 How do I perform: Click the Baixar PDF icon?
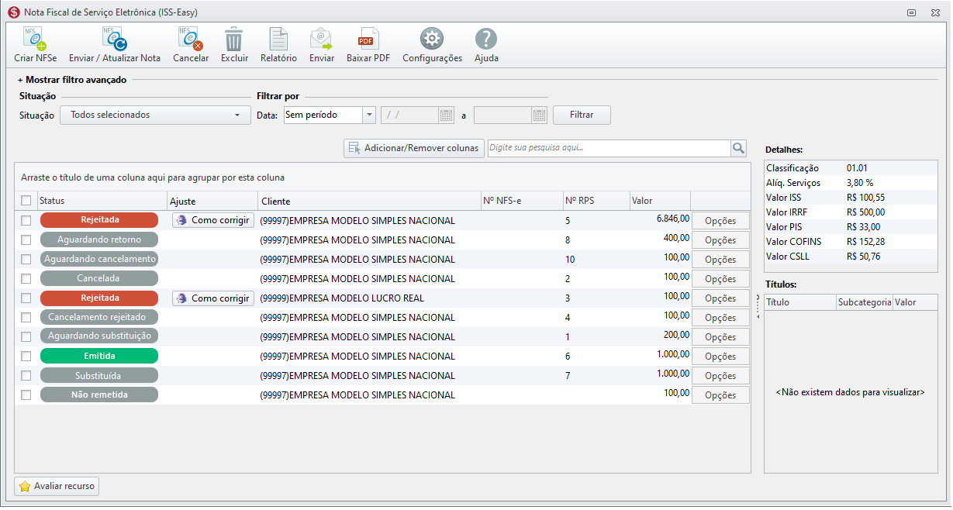(368, 39)
